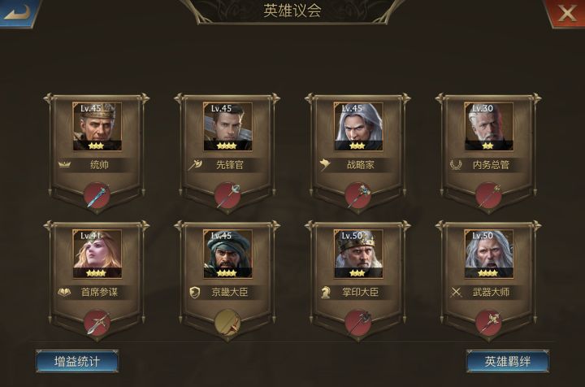Open the red weapon icon under 统帅
This screenshot has width=585, height=387.
pyautogui.click(x=97, y=196)
